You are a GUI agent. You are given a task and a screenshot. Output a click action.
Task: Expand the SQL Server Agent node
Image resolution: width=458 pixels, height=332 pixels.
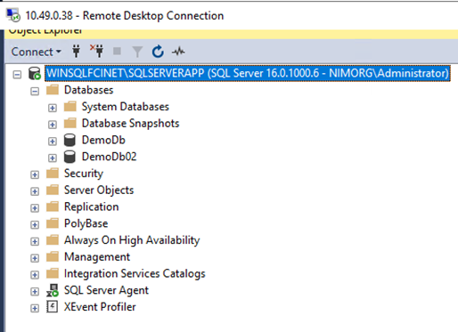[35, 291]
